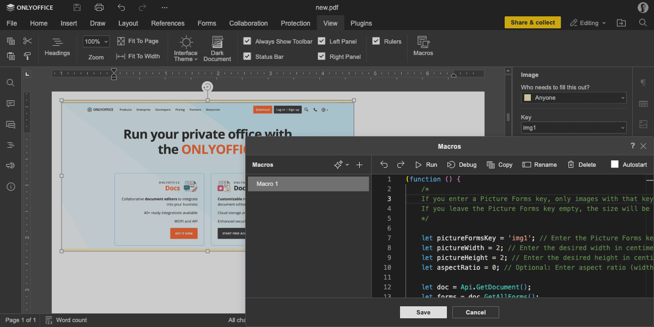Click the Redo arrow in title bar

pyautogui.click(x=143, y=8)
